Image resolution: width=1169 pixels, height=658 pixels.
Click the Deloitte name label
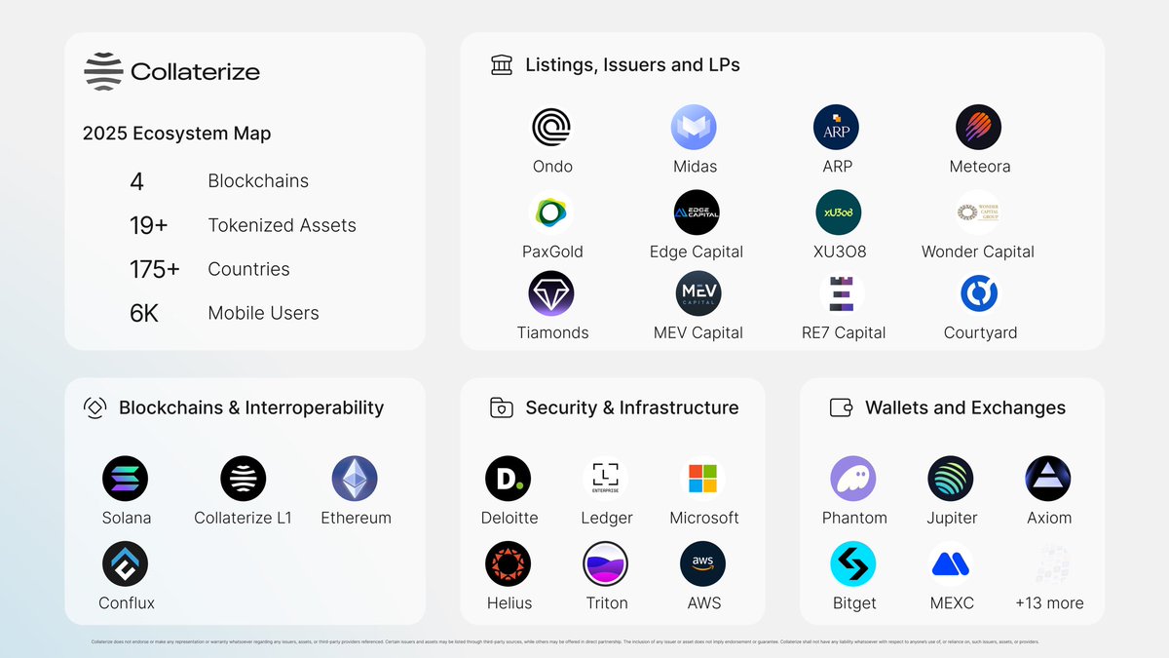pos(509,518)
